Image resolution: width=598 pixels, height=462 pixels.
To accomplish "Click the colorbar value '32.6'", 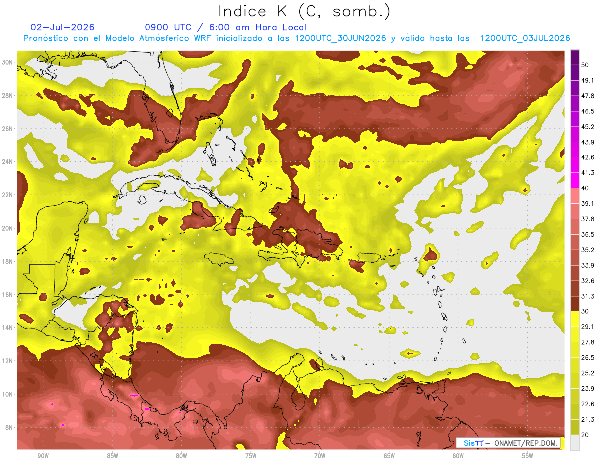I will (x=587, y=281).
